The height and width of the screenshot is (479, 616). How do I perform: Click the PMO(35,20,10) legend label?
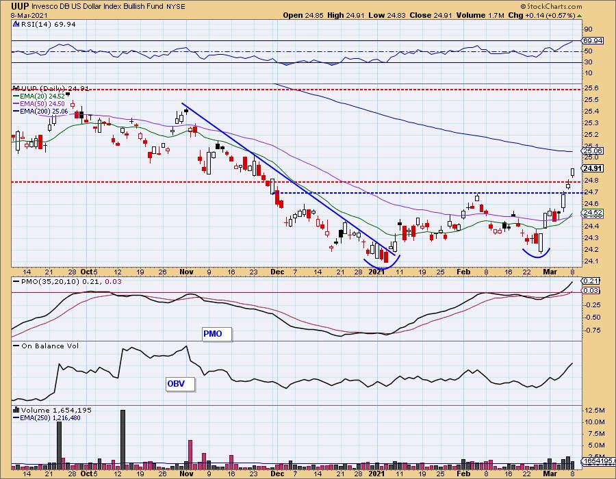click(71, 281)
